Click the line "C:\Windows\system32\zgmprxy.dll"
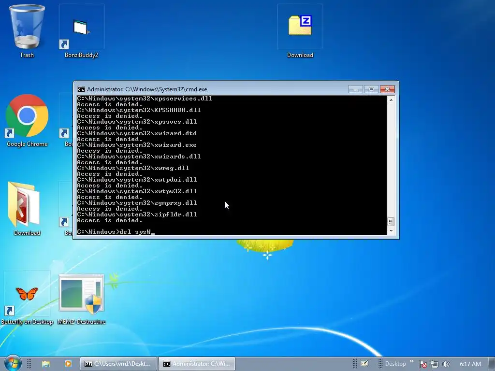This screenshot has width=495, height=371. coord(137,203)
